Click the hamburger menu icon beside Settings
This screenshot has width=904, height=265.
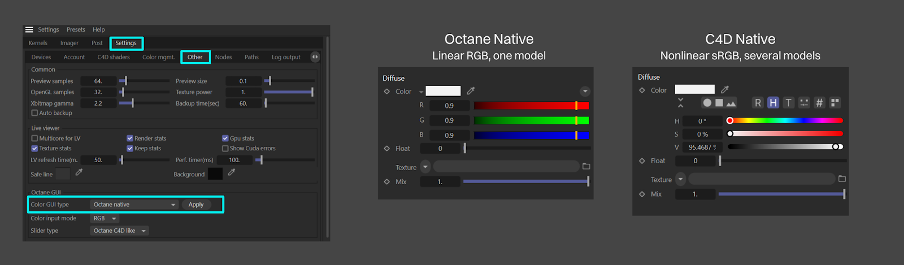tap(29, 30)
